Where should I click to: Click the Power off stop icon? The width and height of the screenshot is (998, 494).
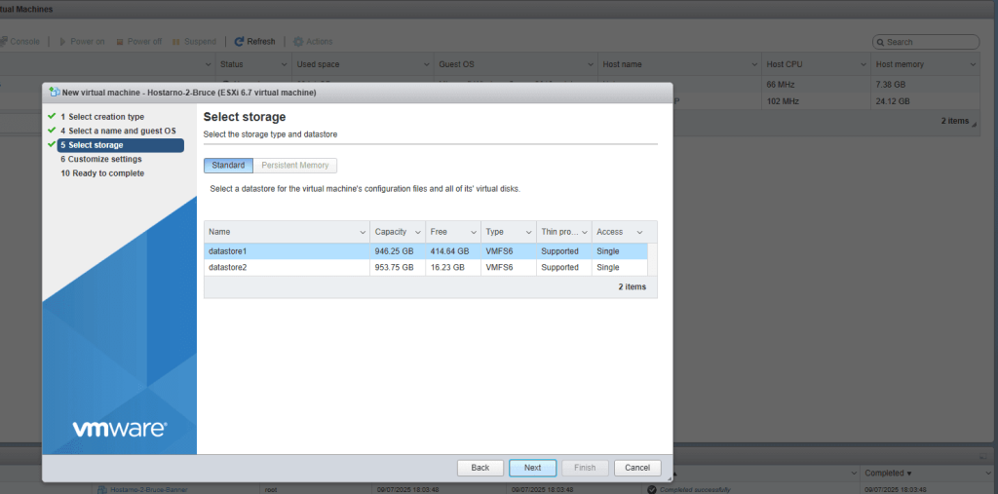tap(120, 42)
